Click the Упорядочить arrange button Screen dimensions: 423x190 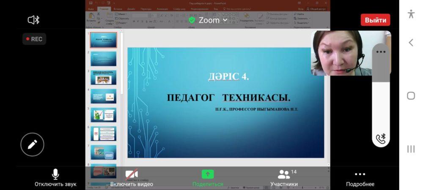coord(246,18)
